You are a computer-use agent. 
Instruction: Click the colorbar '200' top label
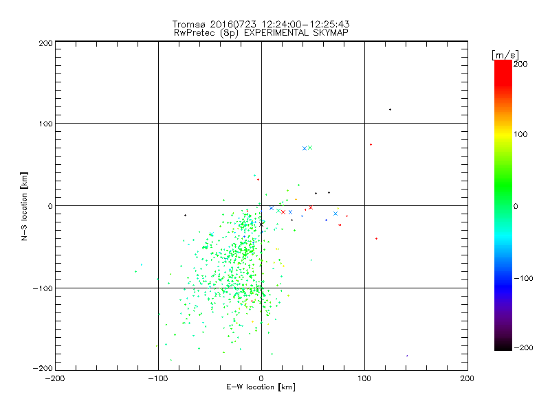tap(520, 64)
